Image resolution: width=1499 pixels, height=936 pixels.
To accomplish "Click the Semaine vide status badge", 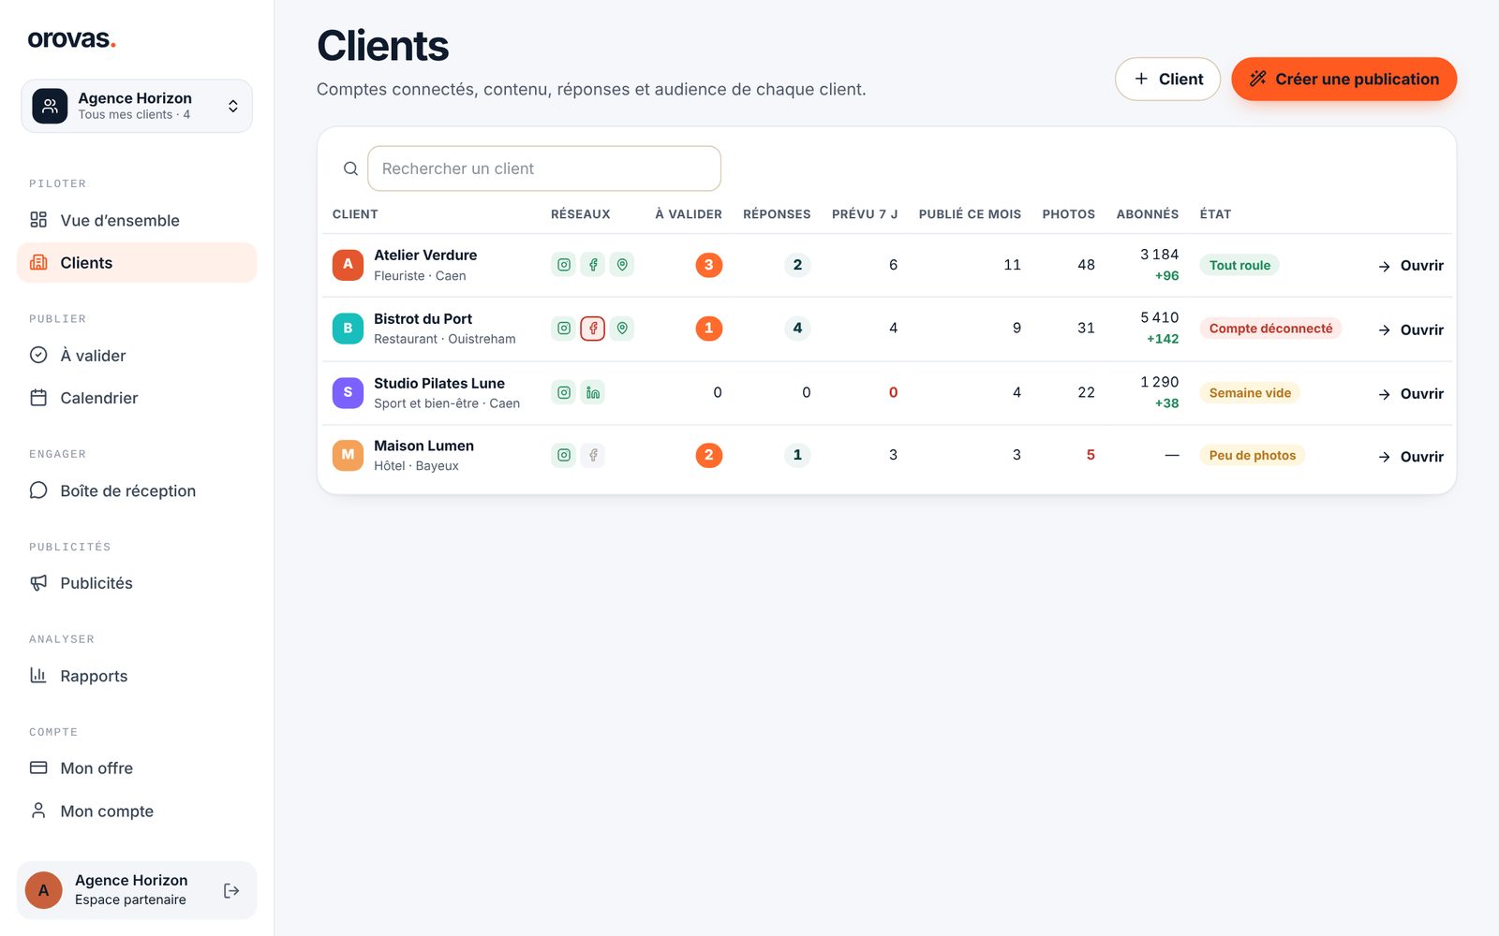I will coord(1250,393).
